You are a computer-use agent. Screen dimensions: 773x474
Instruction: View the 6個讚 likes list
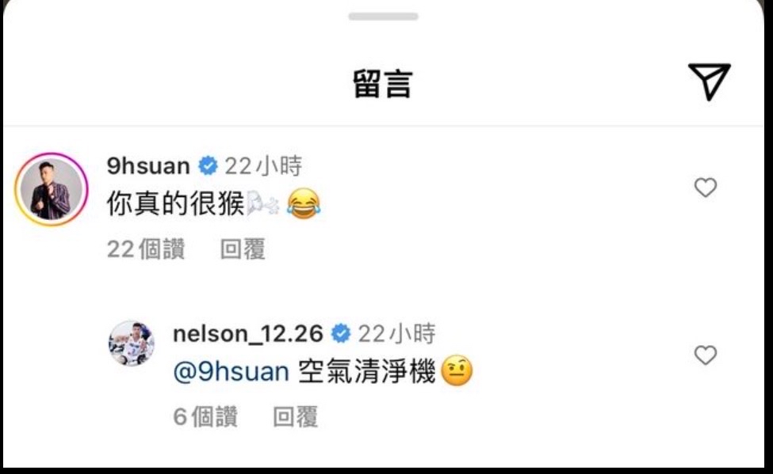point(205,417)
